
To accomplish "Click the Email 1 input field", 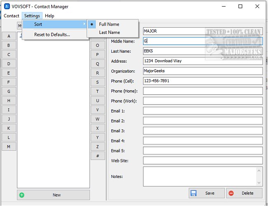I will click(x=202, y=111).
